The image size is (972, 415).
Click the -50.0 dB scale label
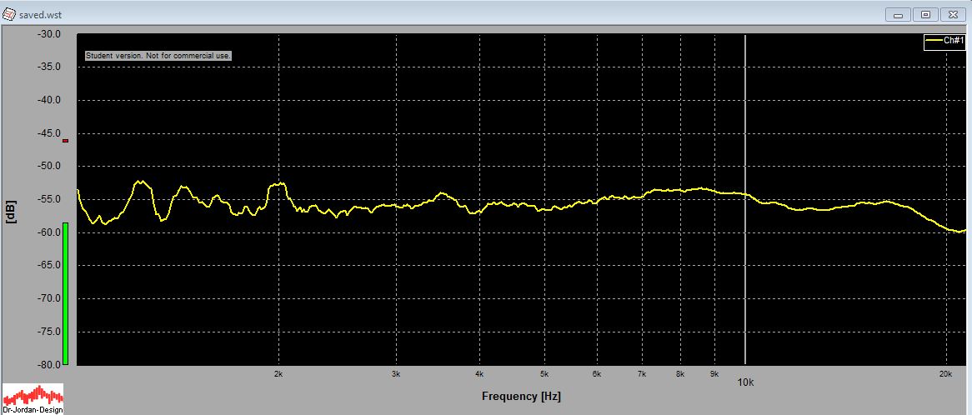48,166
